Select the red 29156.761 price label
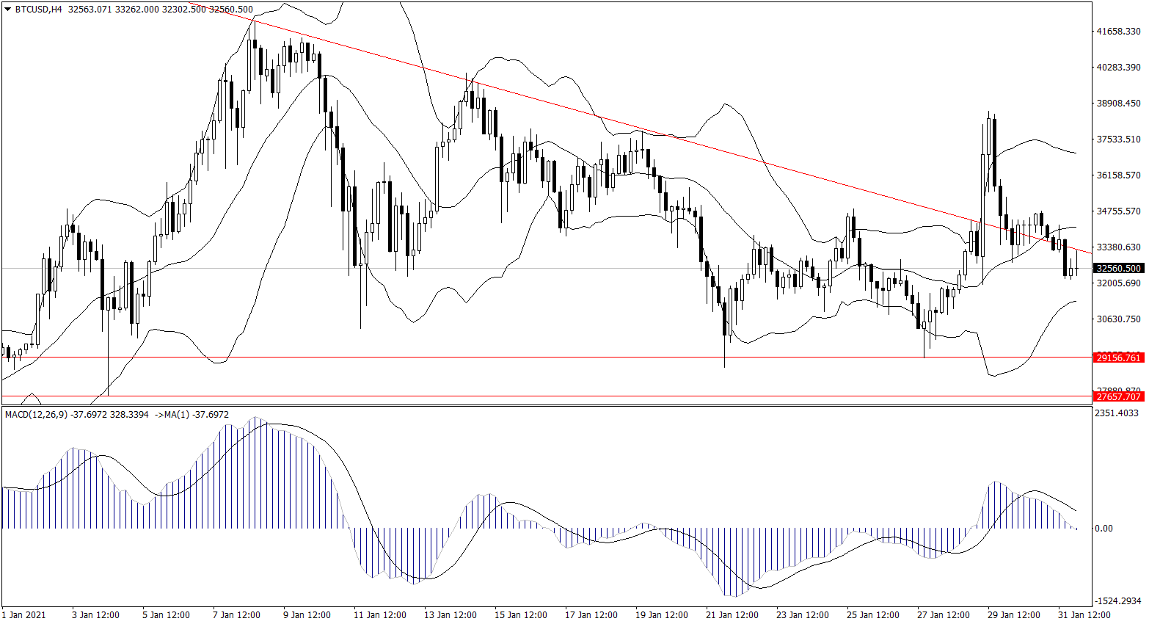Screen dimensions: 1149x624 [x=1117, y=358]
